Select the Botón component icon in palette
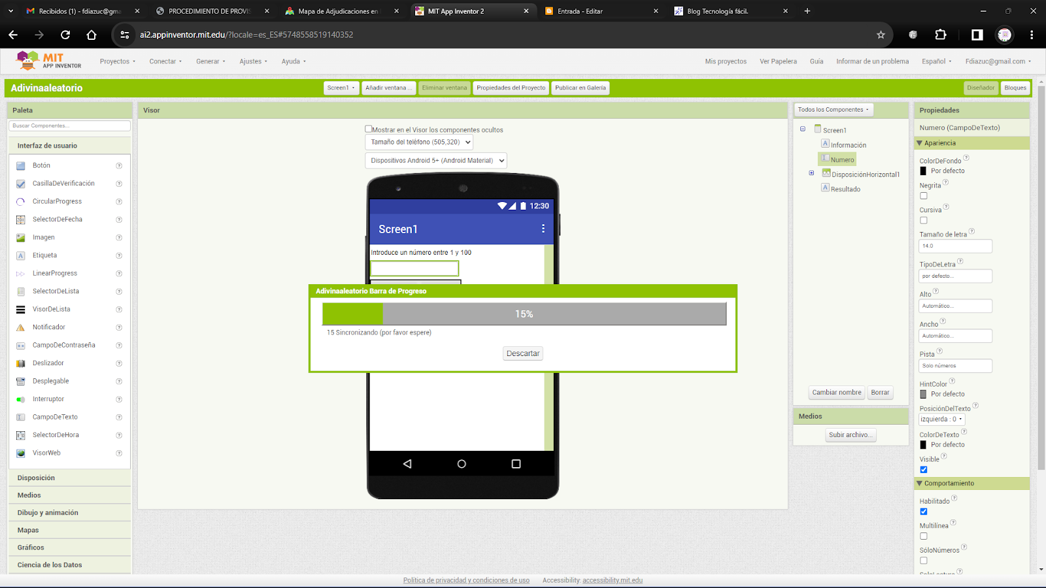The width and height of the screenshot is (1046, 588). coord(21,166)
